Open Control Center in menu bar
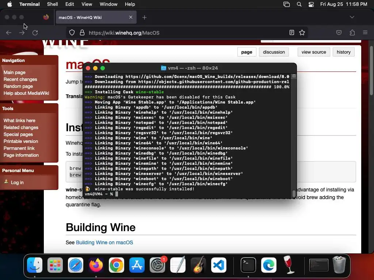Image resolution: width=374 pixels, height=280 pixels. [x=311, y=4]
